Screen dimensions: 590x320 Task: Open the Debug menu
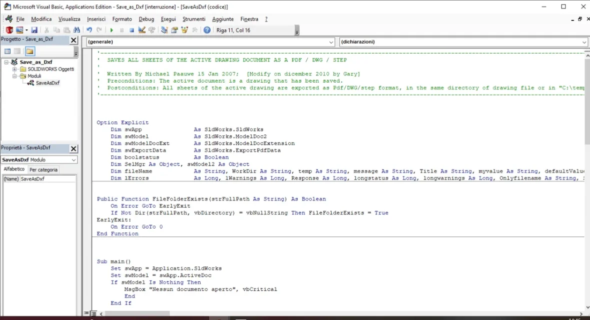click(x=146, y=19)
